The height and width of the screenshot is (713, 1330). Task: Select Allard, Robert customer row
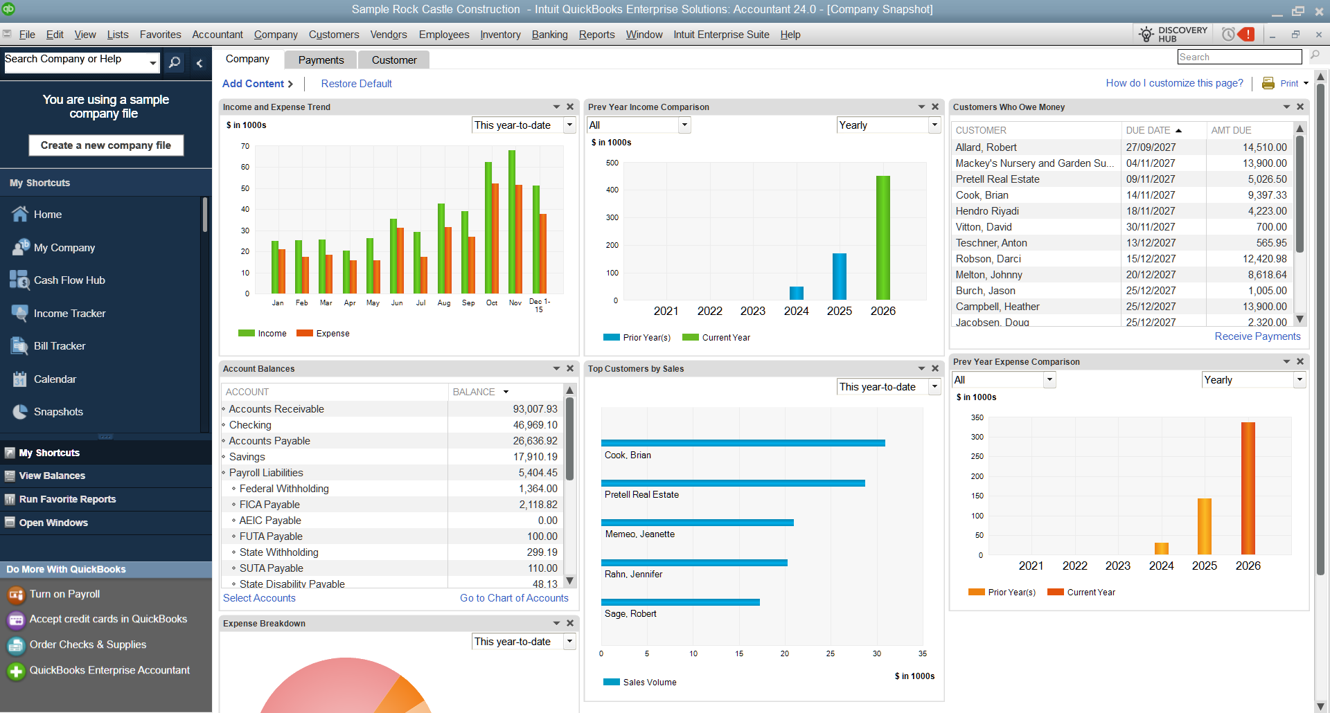1121,147
